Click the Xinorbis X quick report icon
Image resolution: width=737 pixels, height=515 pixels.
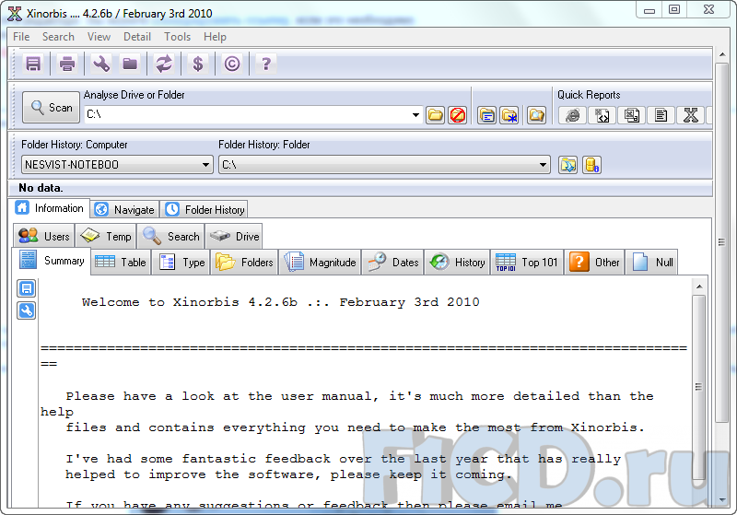690,114
